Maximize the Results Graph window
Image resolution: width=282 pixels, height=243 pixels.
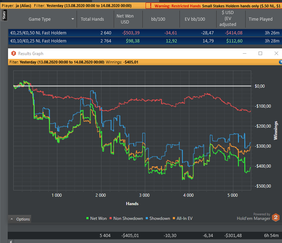point(260,53)
